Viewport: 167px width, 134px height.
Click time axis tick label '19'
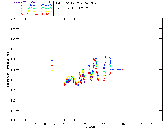[153, 124]
